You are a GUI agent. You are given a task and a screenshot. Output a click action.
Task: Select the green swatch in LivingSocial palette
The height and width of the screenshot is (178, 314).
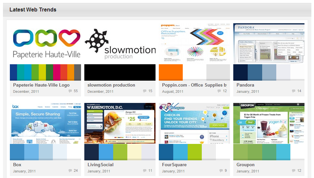click(120, 152)
